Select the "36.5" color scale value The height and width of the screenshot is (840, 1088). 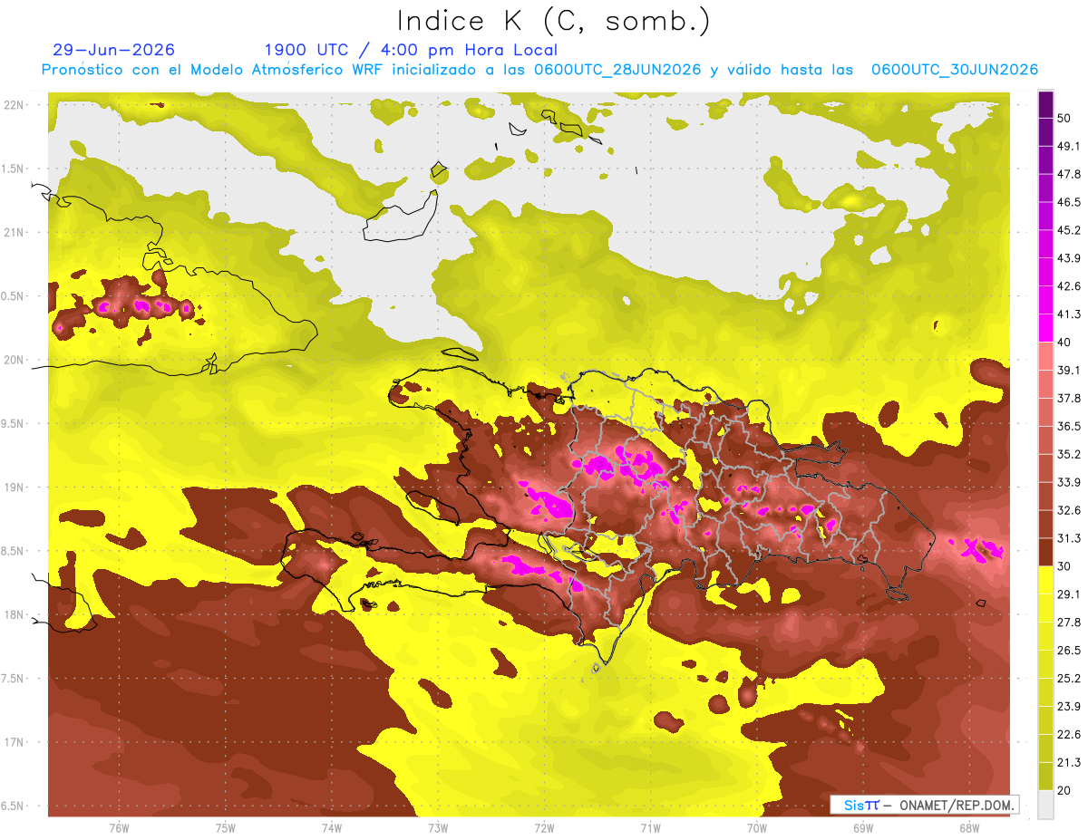pos(1068,426)
